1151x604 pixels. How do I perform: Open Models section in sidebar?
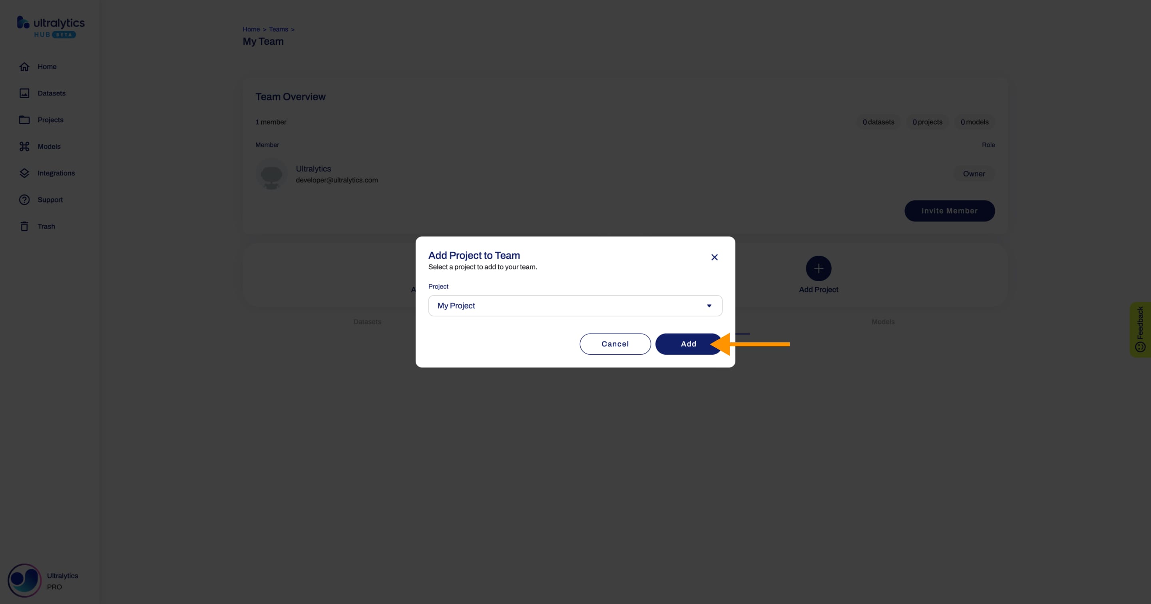[49, 146]
